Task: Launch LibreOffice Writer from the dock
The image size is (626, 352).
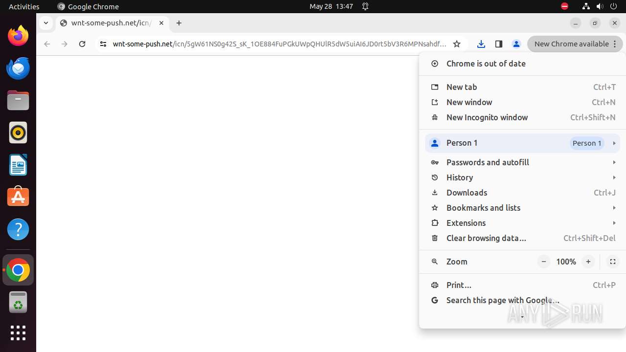Action: [x=18, y=165]
